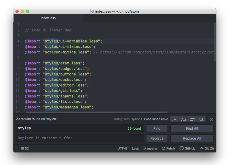
Task: Toggle the whole word search option
Action: tap(202, 119)
